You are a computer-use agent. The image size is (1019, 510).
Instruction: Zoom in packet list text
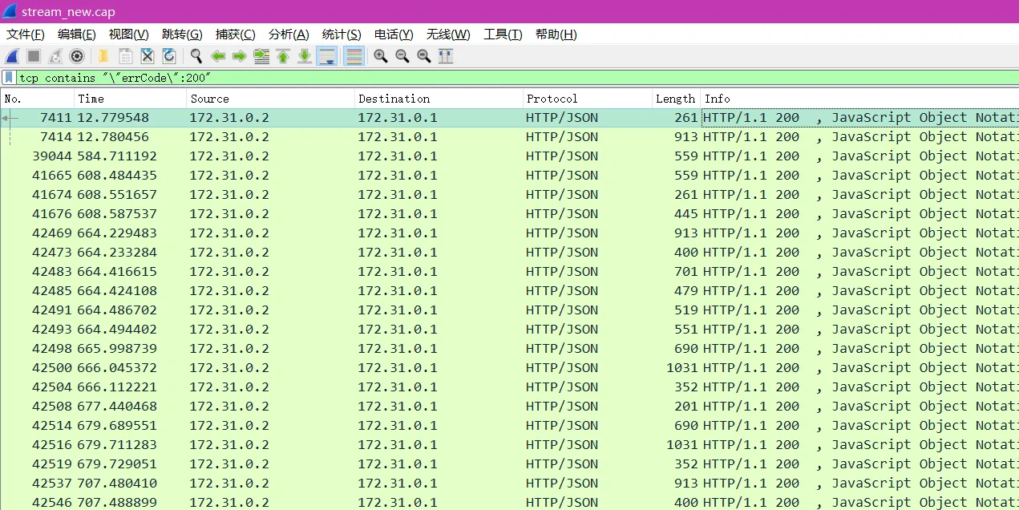381,56
